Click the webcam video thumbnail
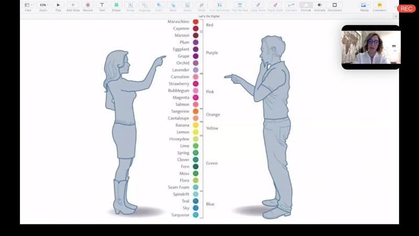The width and height of the screenshot is (419, 236). pyautogui.click(x=371, y=47)
